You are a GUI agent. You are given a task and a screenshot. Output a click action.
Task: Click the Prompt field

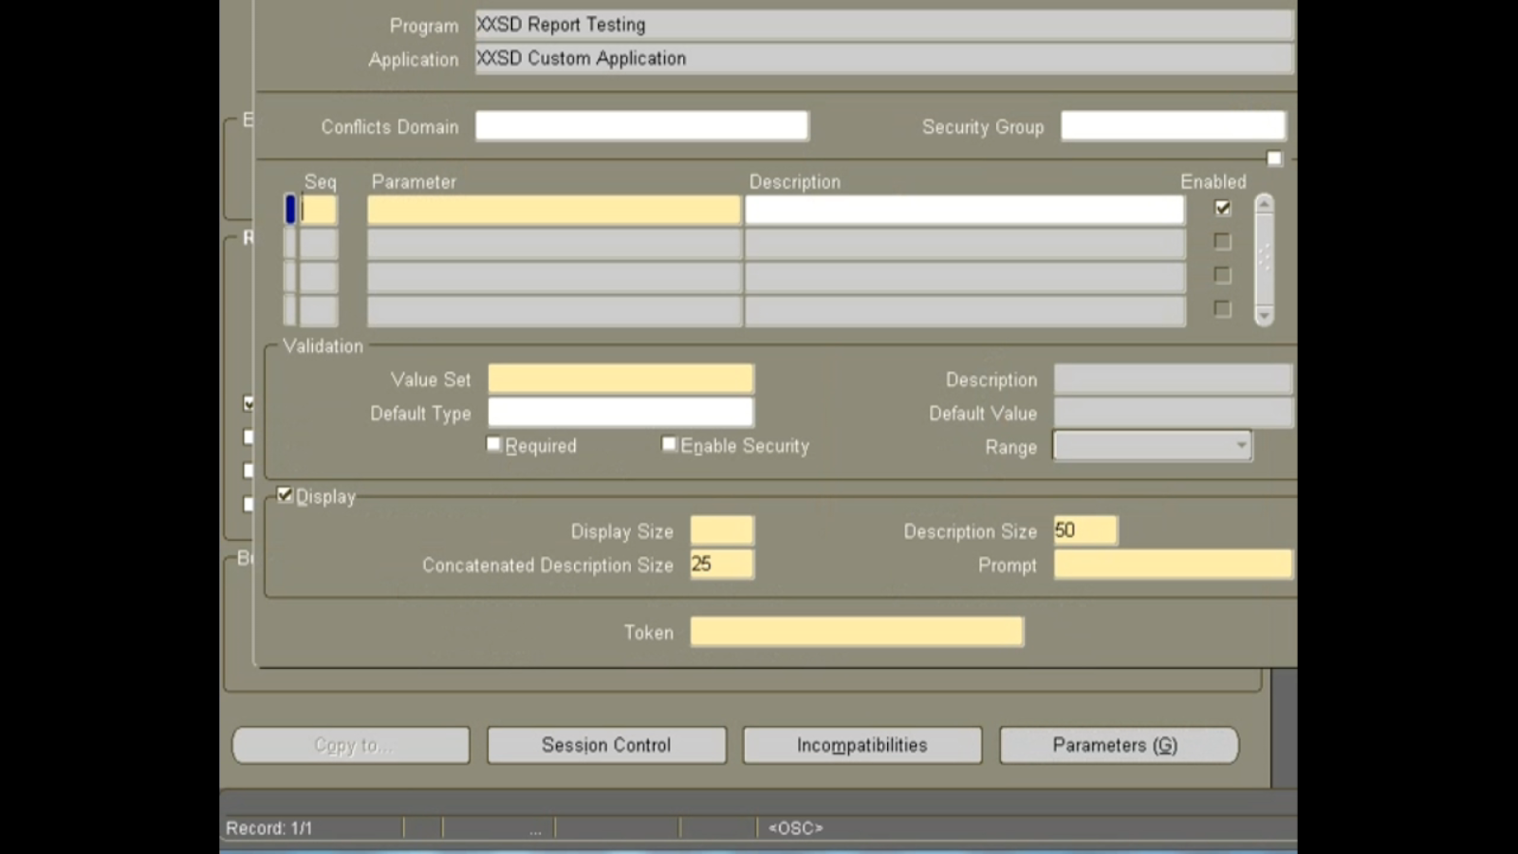coord(1173,564)
